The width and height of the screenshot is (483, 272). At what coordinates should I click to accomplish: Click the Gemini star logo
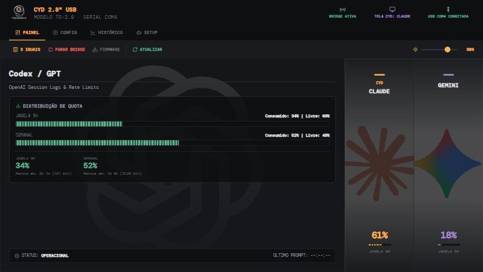tap(447, 164)
